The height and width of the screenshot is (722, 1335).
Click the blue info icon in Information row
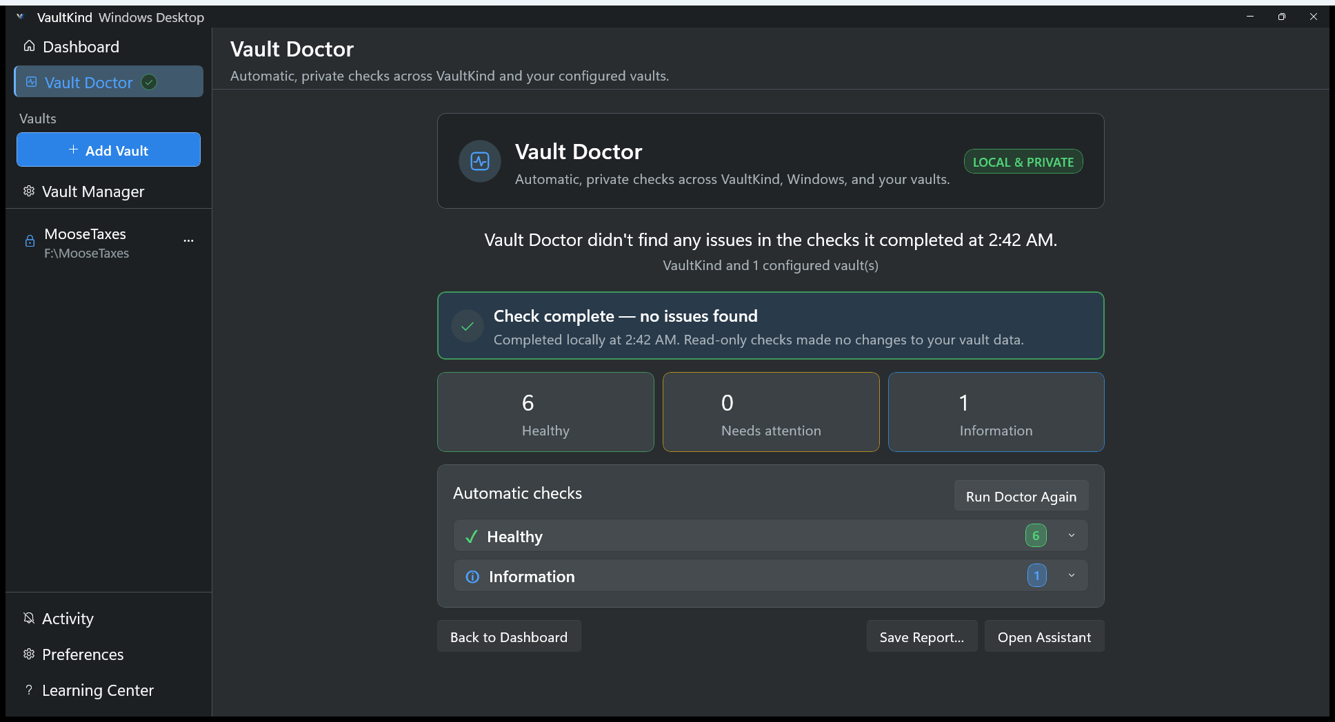tap(472, 577)
